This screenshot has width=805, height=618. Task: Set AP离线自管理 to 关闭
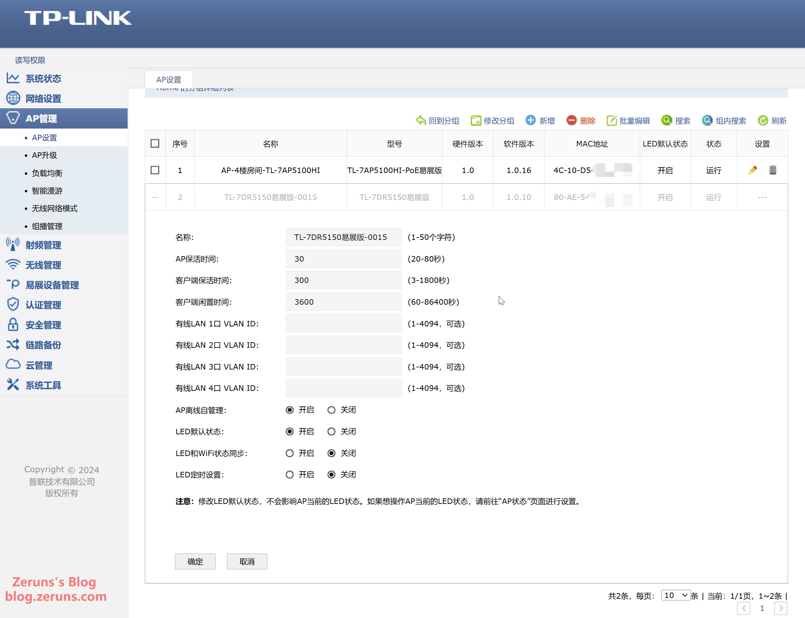coord(331,410)
